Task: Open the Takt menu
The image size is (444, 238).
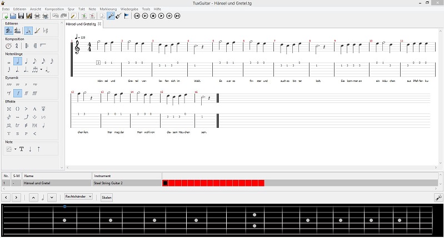Action: pos(82,9)
